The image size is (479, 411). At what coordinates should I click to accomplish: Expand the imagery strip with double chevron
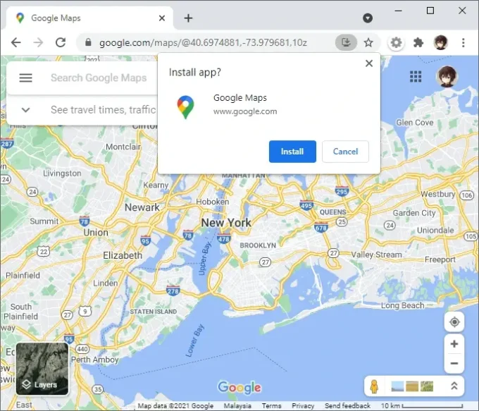click(x=454, y=386)
